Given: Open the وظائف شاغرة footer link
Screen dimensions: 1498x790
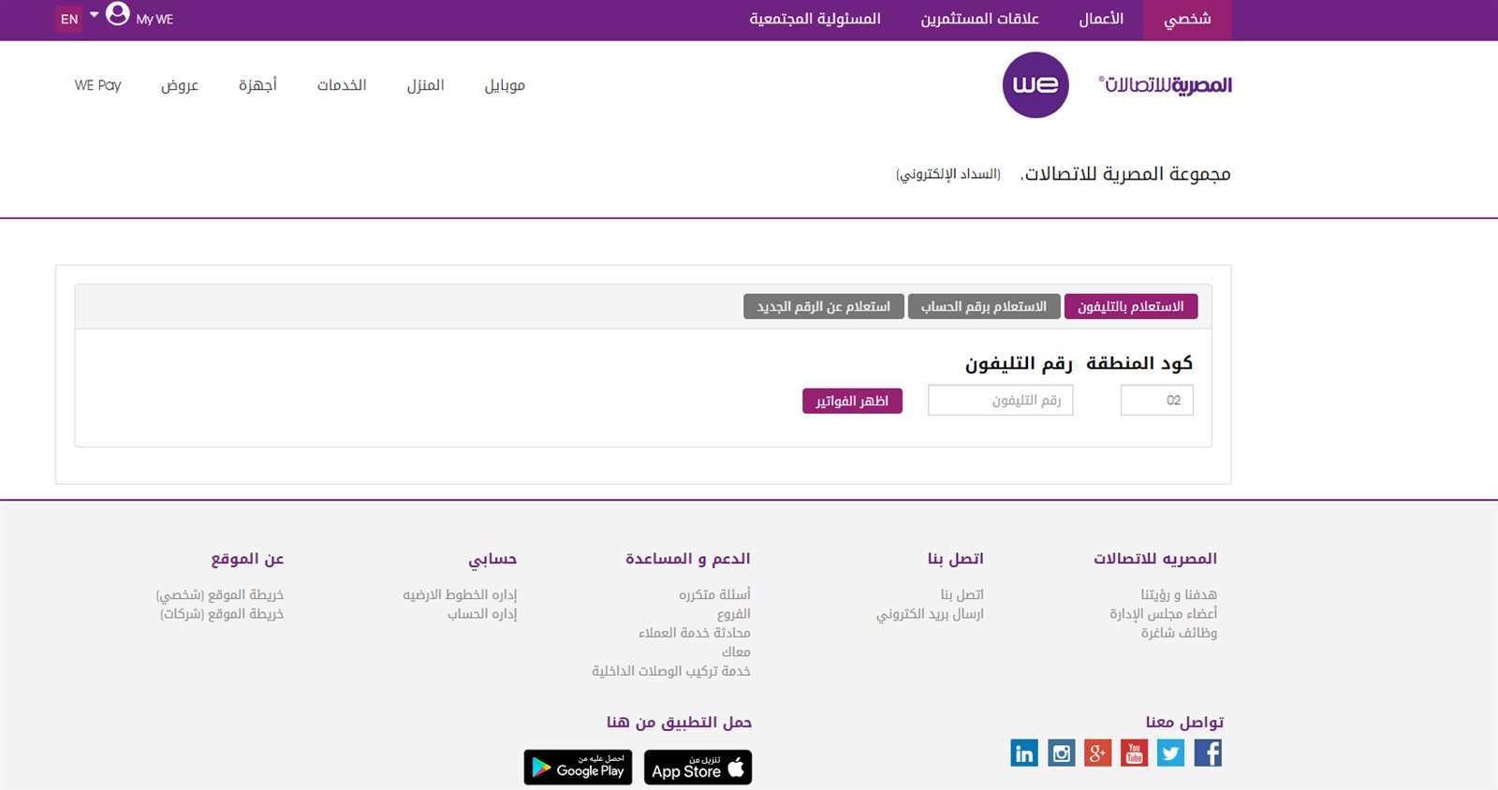Looking at the screenshot, I should 1178,633.
